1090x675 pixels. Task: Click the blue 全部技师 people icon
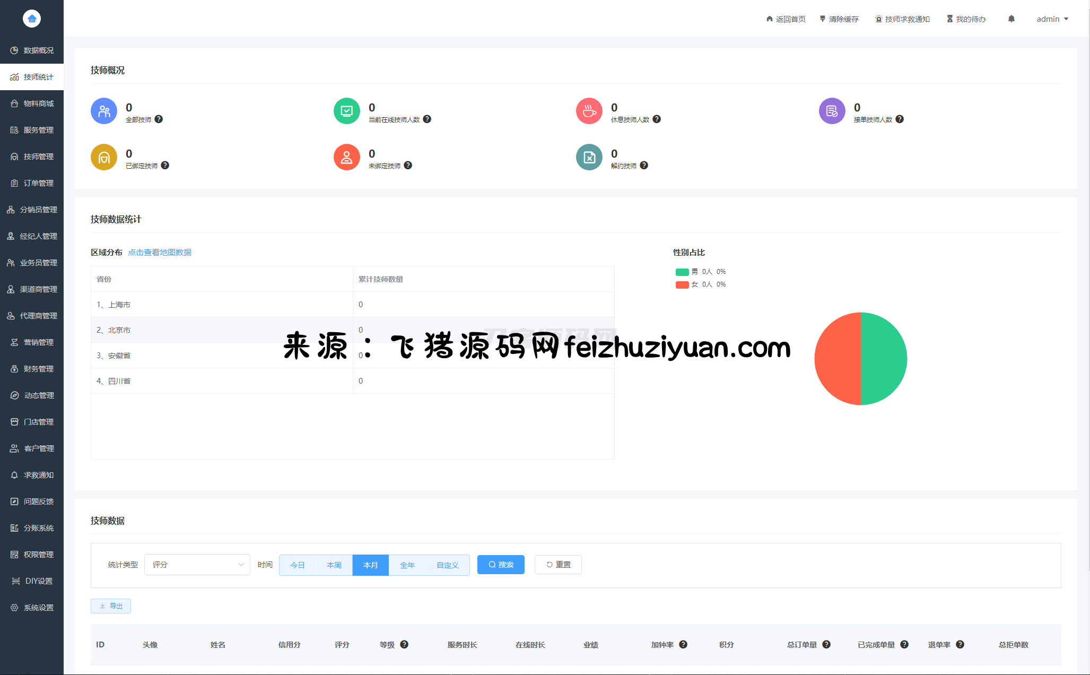click(104, 111)
